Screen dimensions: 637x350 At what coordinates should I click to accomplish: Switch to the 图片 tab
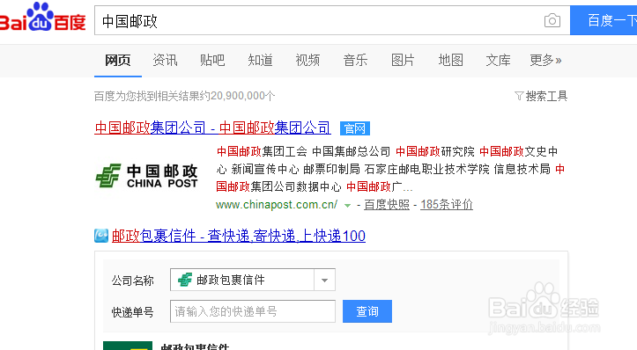point(403,61)
